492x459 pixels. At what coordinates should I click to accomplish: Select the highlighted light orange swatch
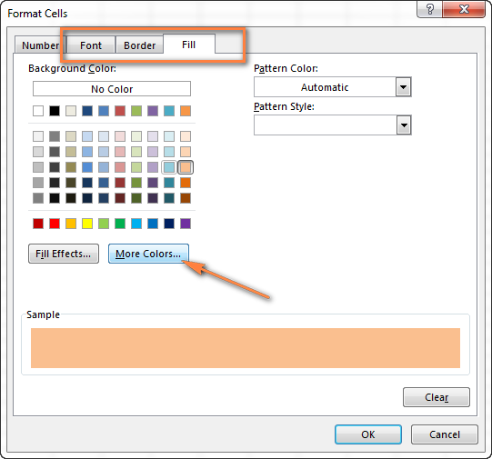point(186,167)
